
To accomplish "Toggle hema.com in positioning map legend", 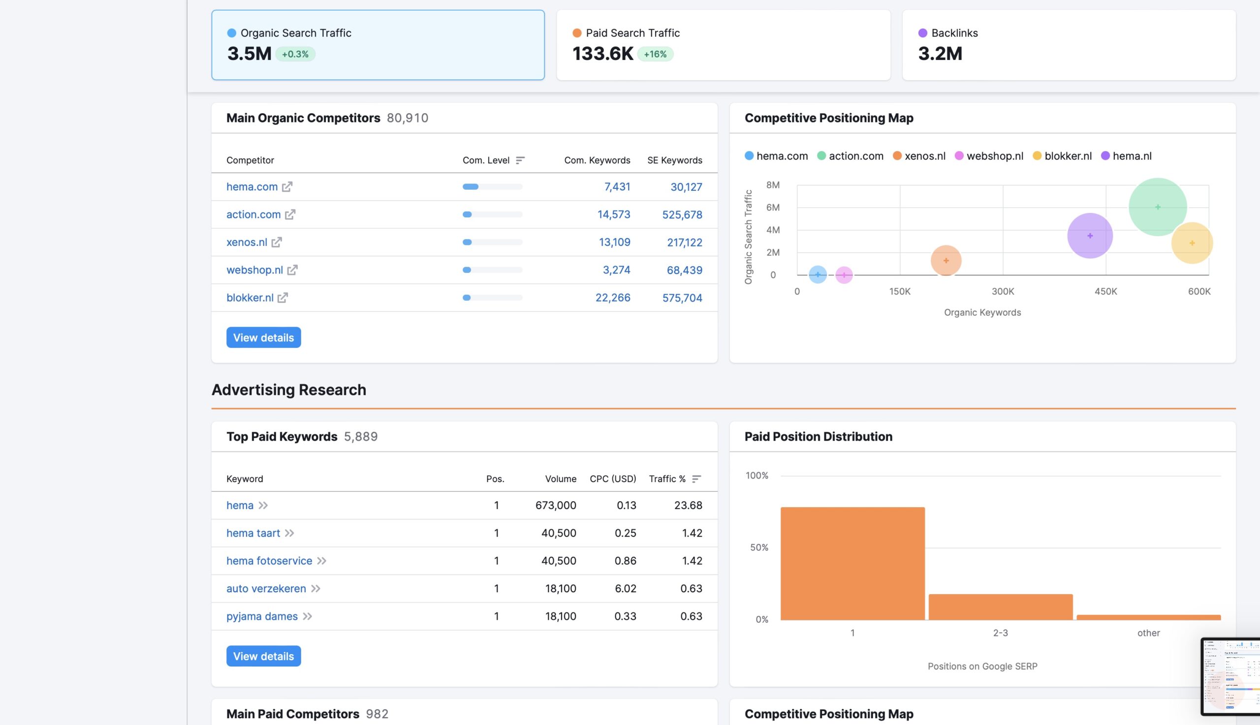I will point(776,156).
